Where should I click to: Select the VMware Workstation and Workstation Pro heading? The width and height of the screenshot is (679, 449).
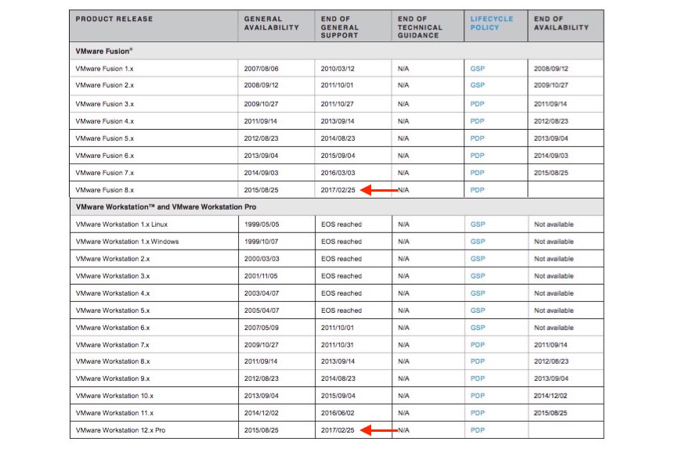click(166, 207)
